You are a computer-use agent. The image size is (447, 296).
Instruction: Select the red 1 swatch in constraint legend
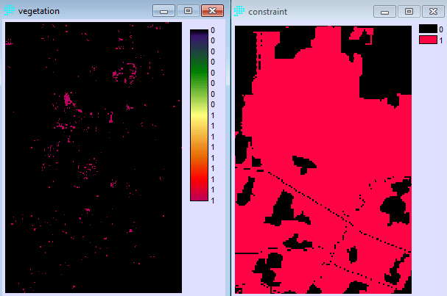click(x=428, y=39)
